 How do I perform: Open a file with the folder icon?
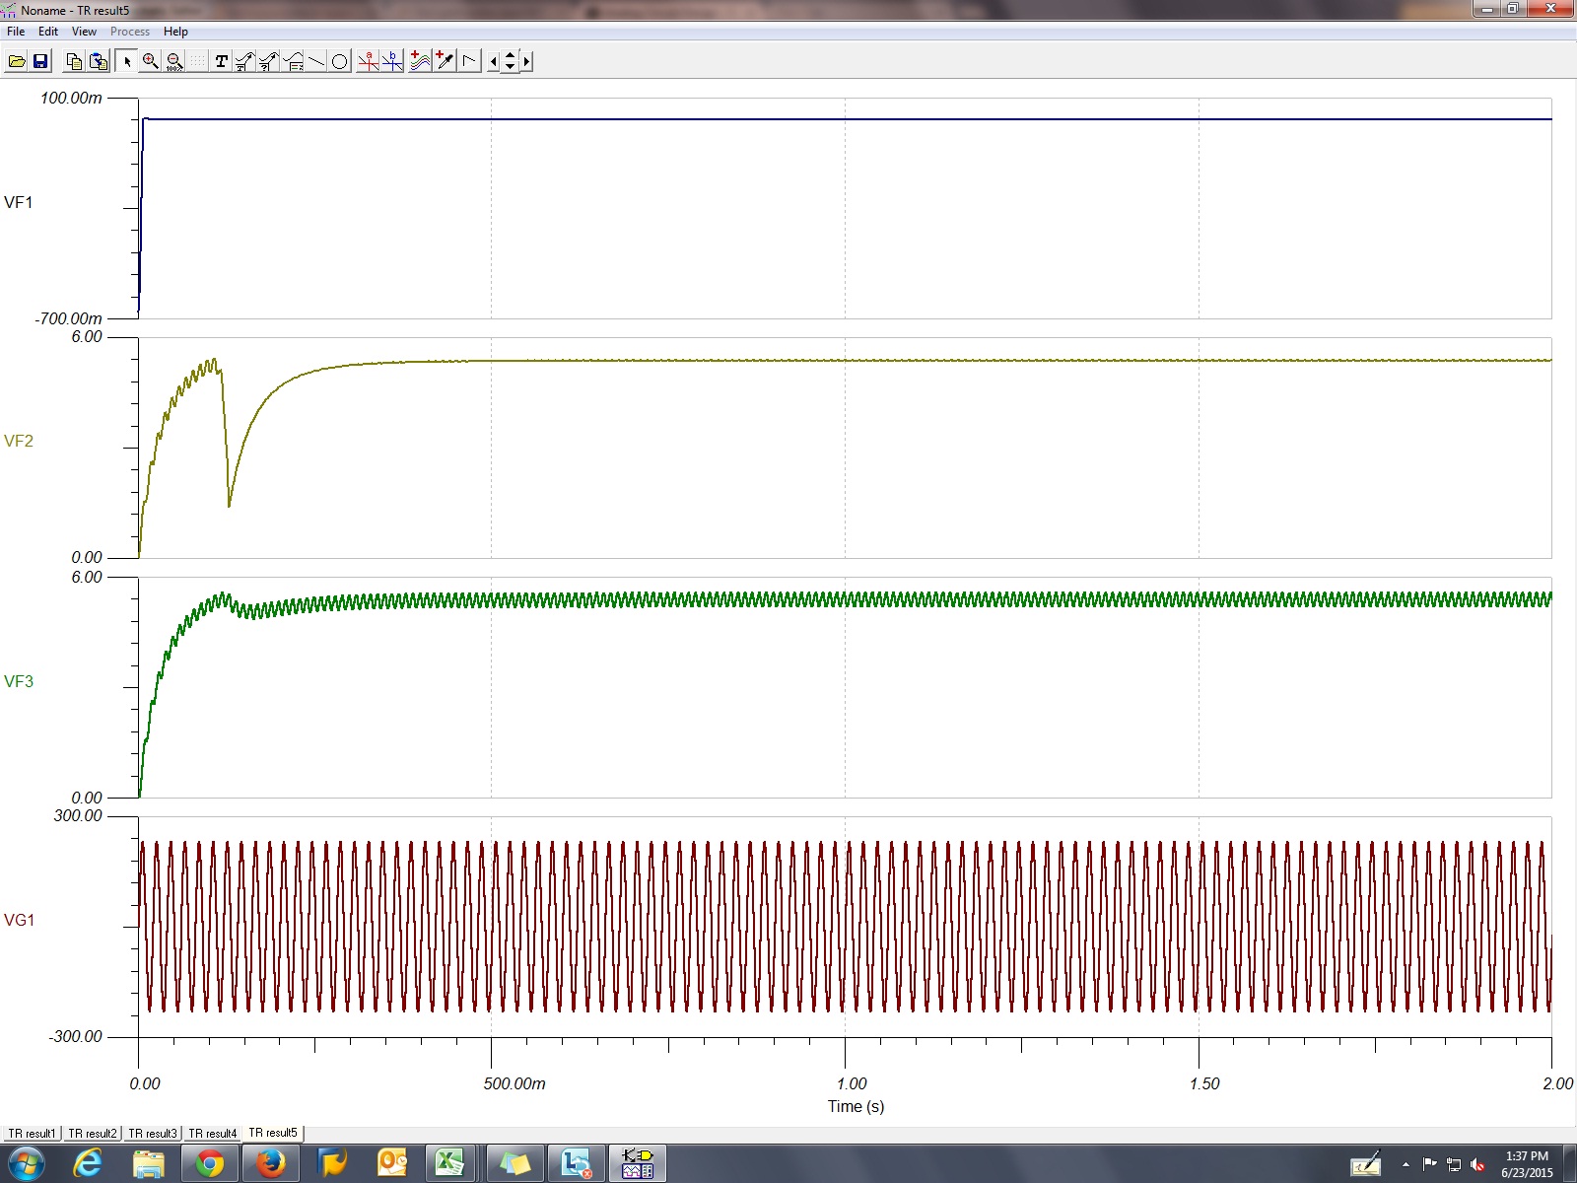pyautogui.click(x=17, y=61)
